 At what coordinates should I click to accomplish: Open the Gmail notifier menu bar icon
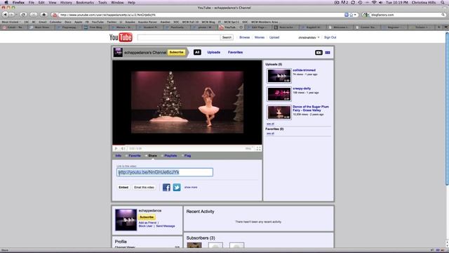[x=344, y=2]
